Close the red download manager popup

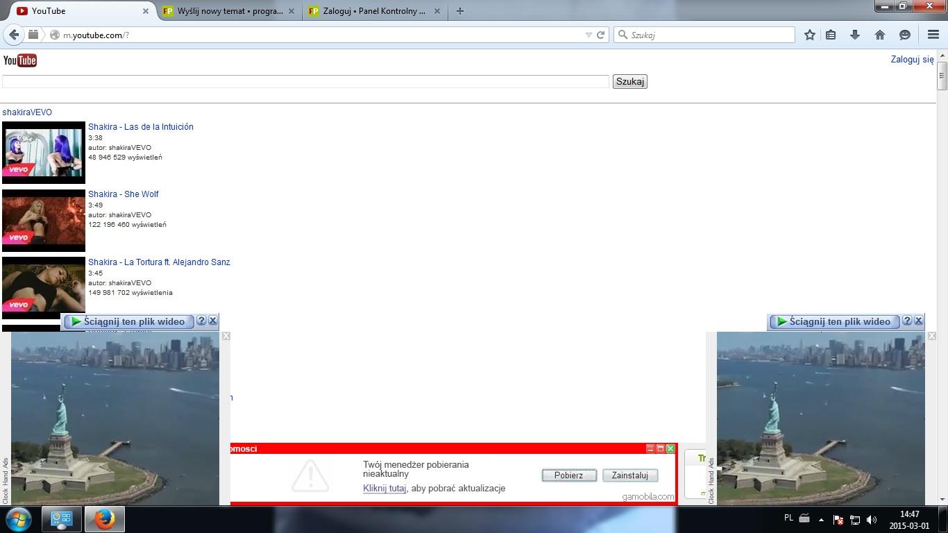(670, 449)
